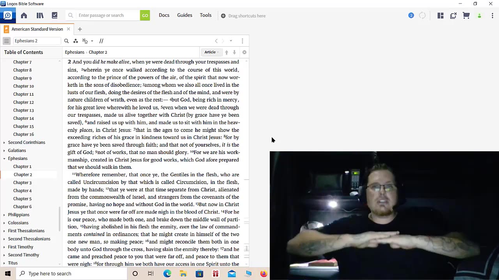Viewport: 499px width, 280px height.
Task: Click the parallel resources icon
Action: [x=101, y=41]
